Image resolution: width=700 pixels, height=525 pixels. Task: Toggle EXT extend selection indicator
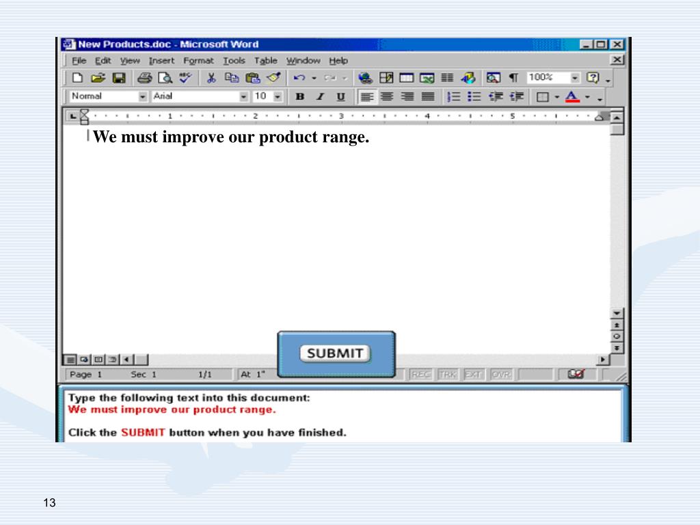coord(473,375)
